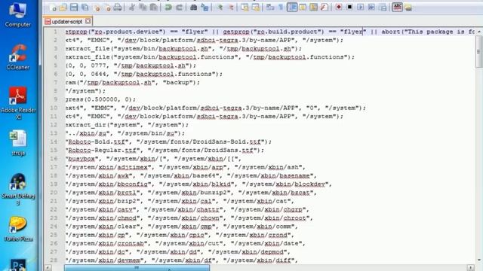Viewport: 483px width, 271px height.
Task: Click the Copy toolbar icon
Action: [x=143, y=8]
